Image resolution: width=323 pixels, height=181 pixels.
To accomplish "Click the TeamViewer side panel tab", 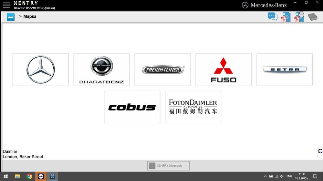I will tap(320, 151).
